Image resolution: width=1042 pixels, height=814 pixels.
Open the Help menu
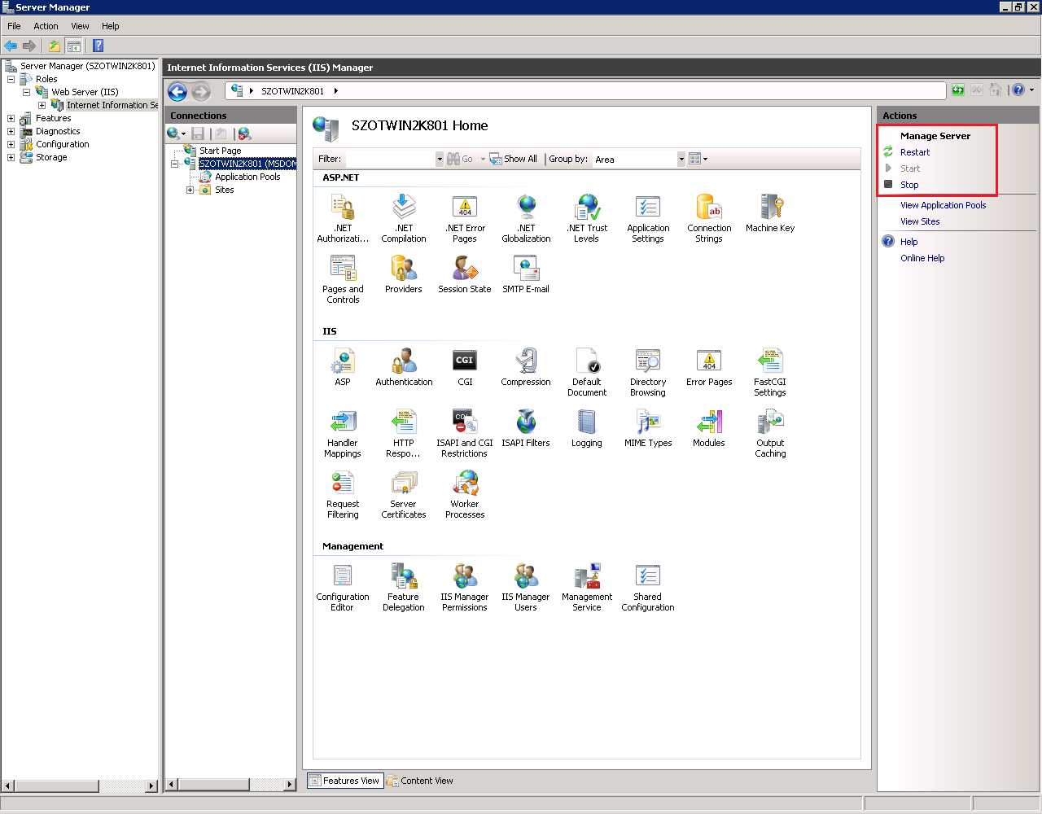pos(111,26)
